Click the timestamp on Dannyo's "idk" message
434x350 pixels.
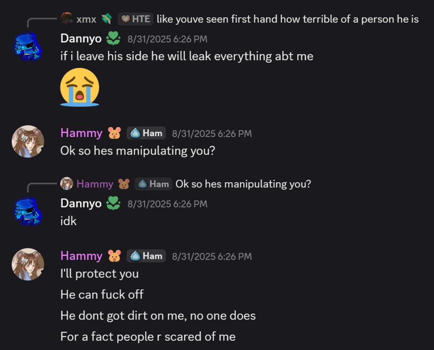click(167, 204)
